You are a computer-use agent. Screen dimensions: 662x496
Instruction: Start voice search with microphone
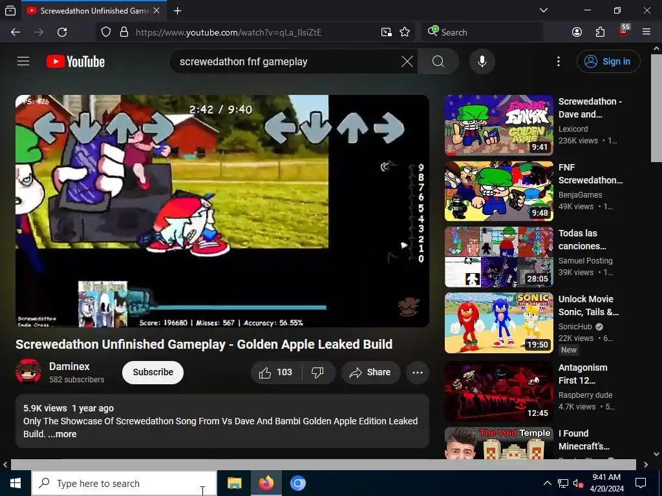pyautogui.click(x=482, y=61)
